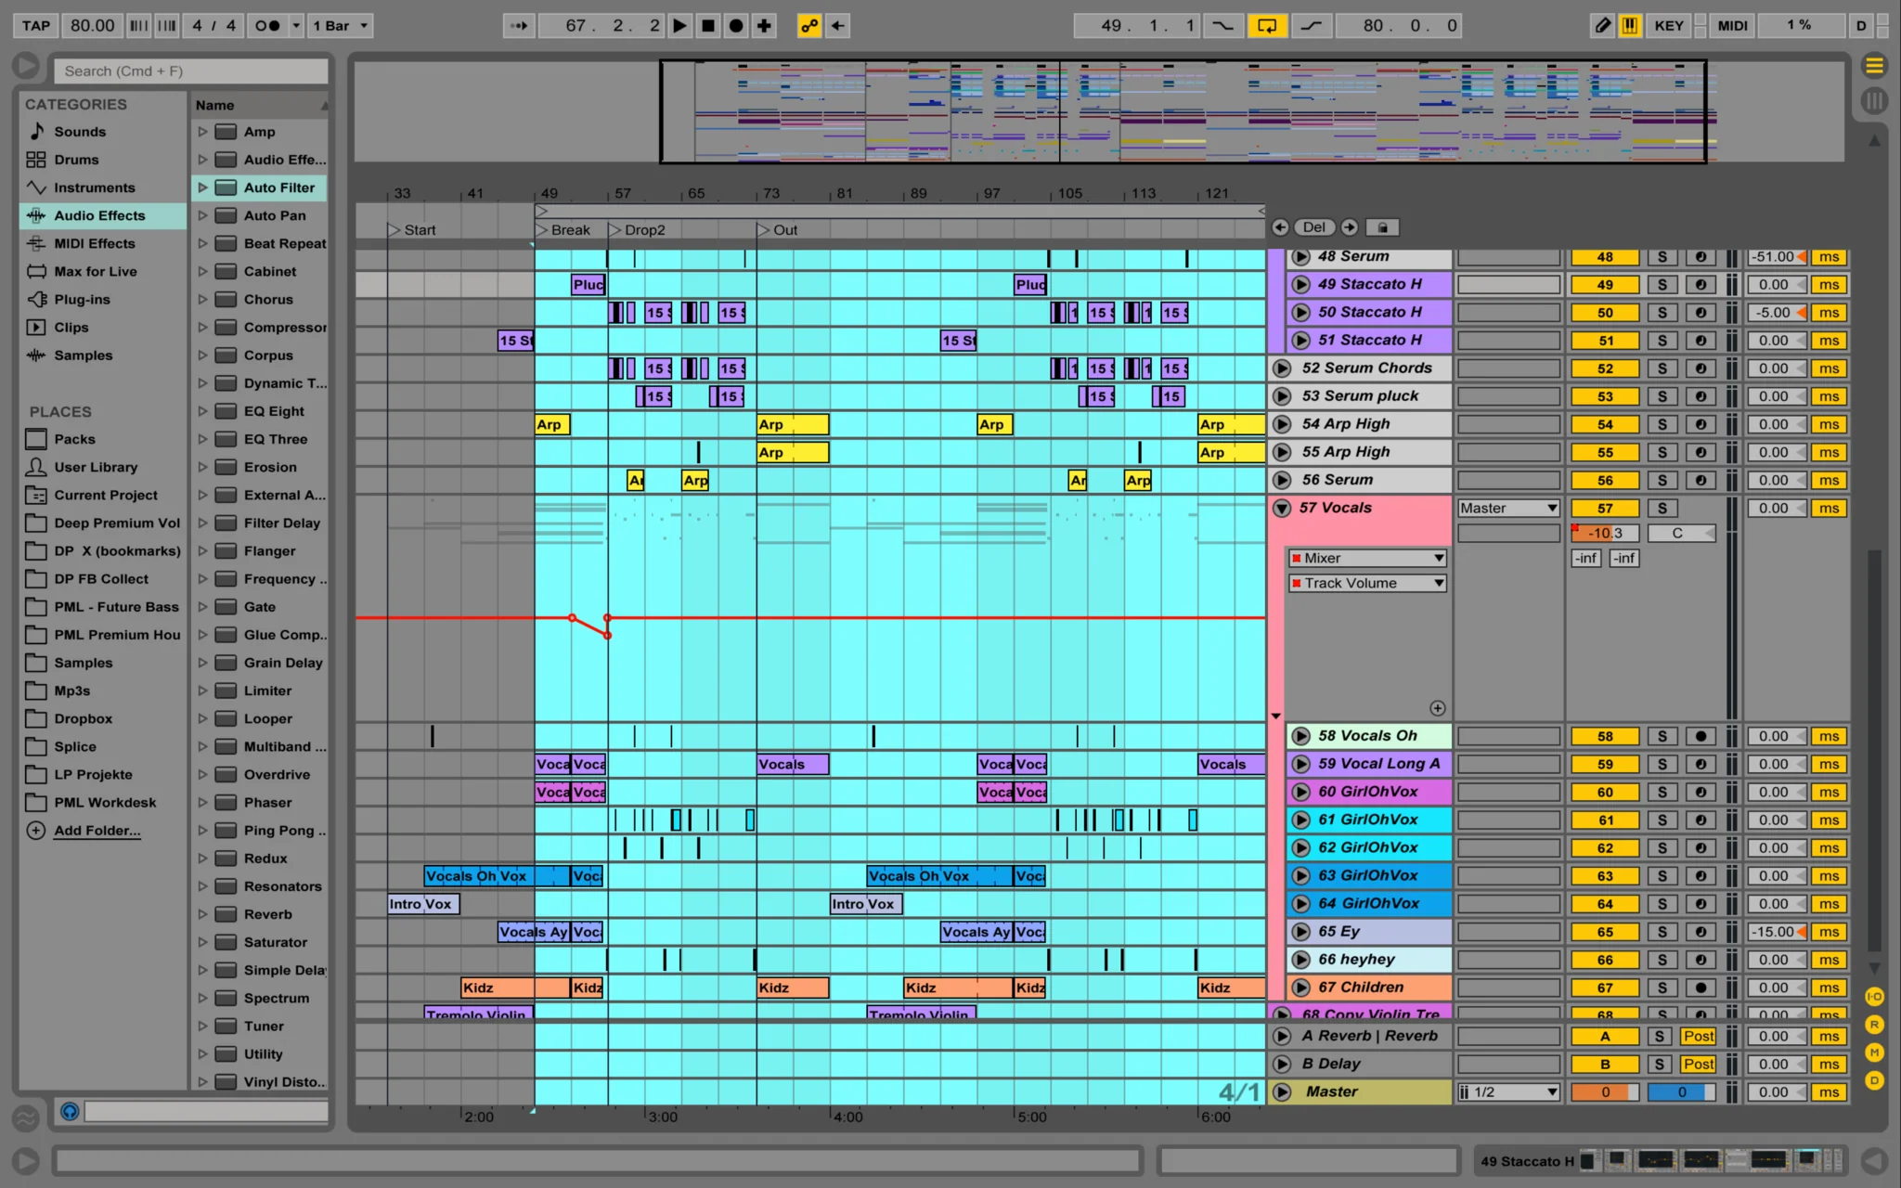1901x1188 pixels.
Task: Stop playback with the Stop button
Action: pyautogui.click(x=708, y=26)
